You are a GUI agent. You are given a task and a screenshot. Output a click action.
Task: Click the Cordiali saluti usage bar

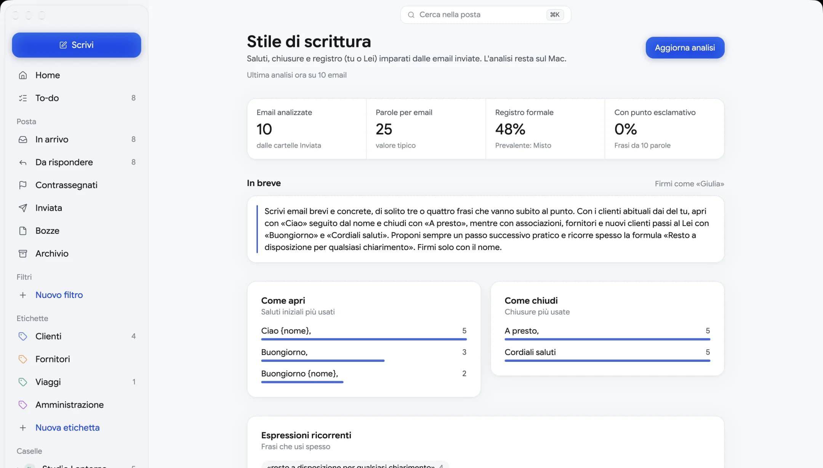pos(607,360)
